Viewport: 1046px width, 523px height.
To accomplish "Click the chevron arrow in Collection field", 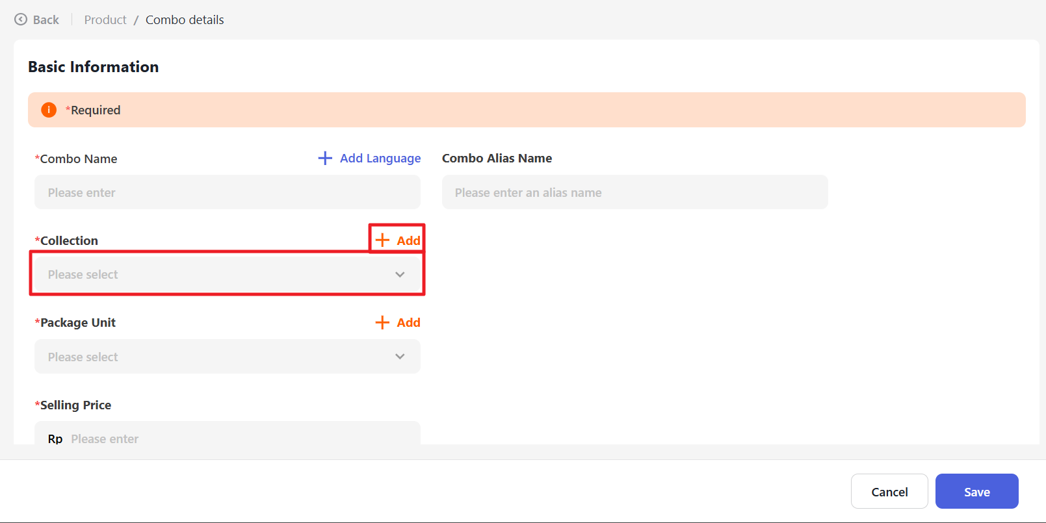I will tap(400, 275).
